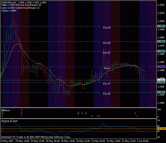The image size is (166, 143).
Task: Click the 1.3505 value on price axis
Action: coord(161,21)
